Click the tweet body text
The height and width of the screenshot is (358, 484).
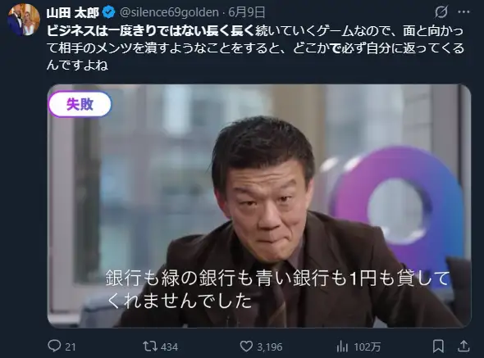click(x=255, y=48)
